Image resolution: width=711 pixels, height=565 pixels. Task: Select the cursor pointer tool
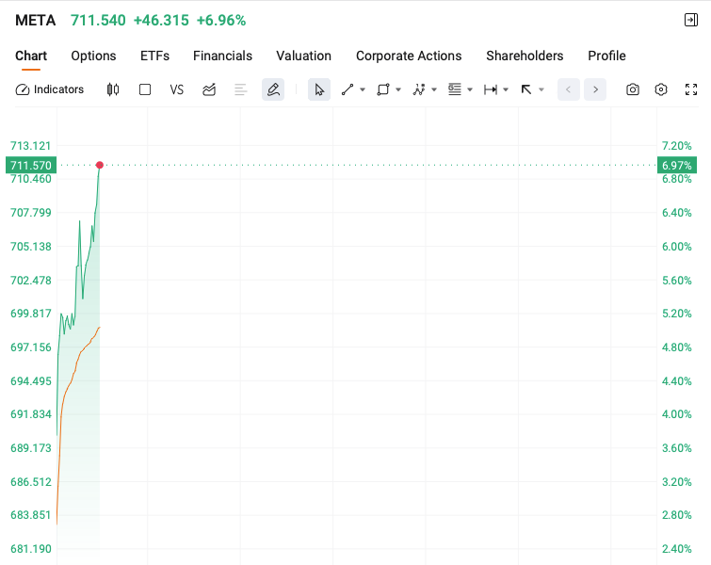coord(319,89)
